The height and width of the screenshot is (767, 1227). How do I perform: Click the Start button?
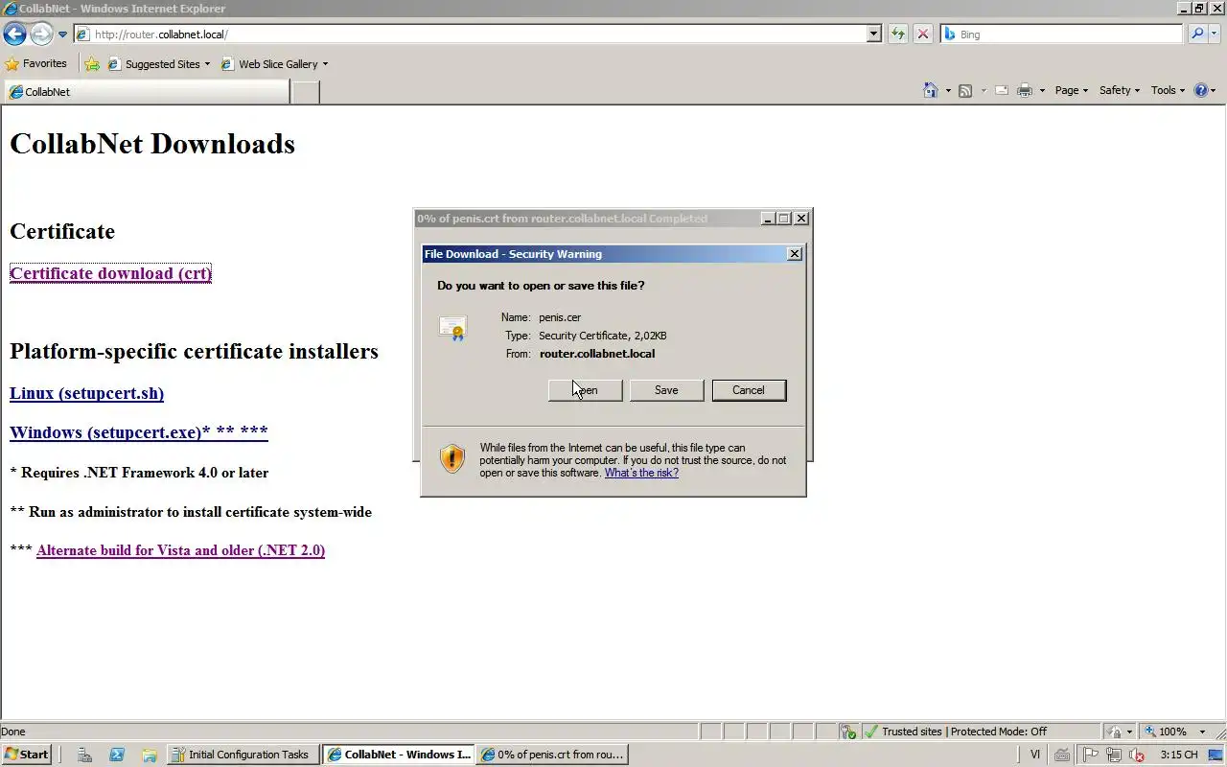tap(27, 755)
